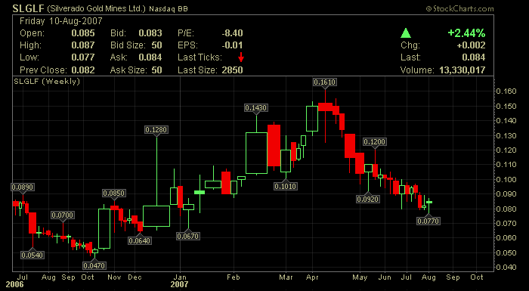Click the 0.0920 low price marker
This screenshot has width=529, height=291.
coord(368,200)
